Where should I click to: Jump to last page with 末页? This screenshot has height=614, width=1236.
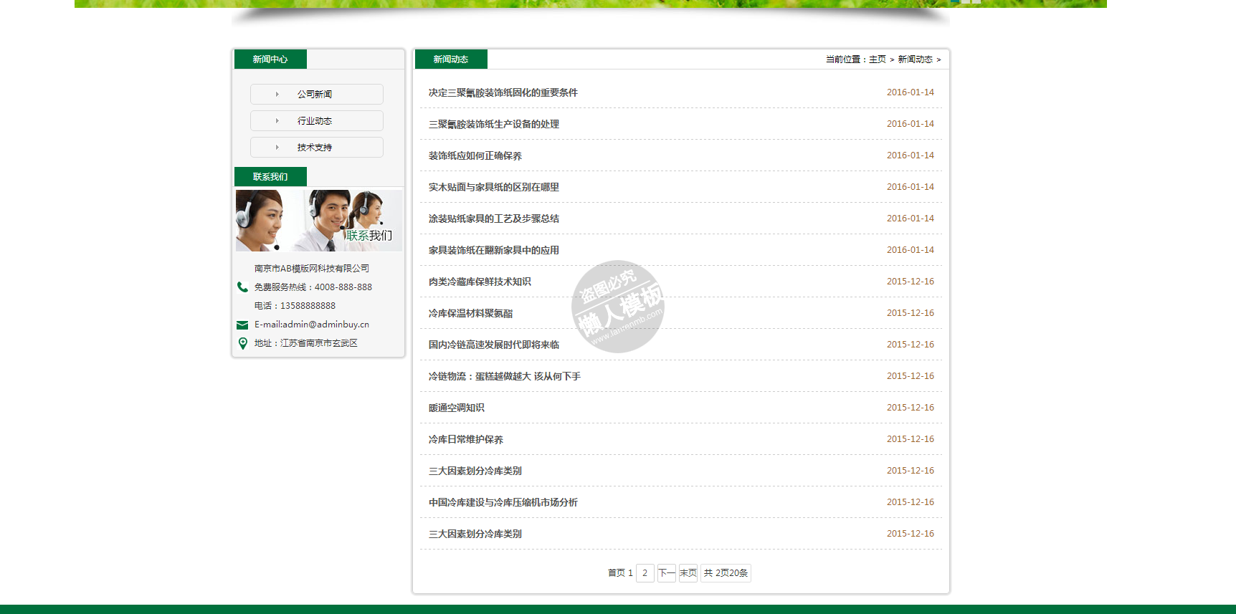coord(688,573)
